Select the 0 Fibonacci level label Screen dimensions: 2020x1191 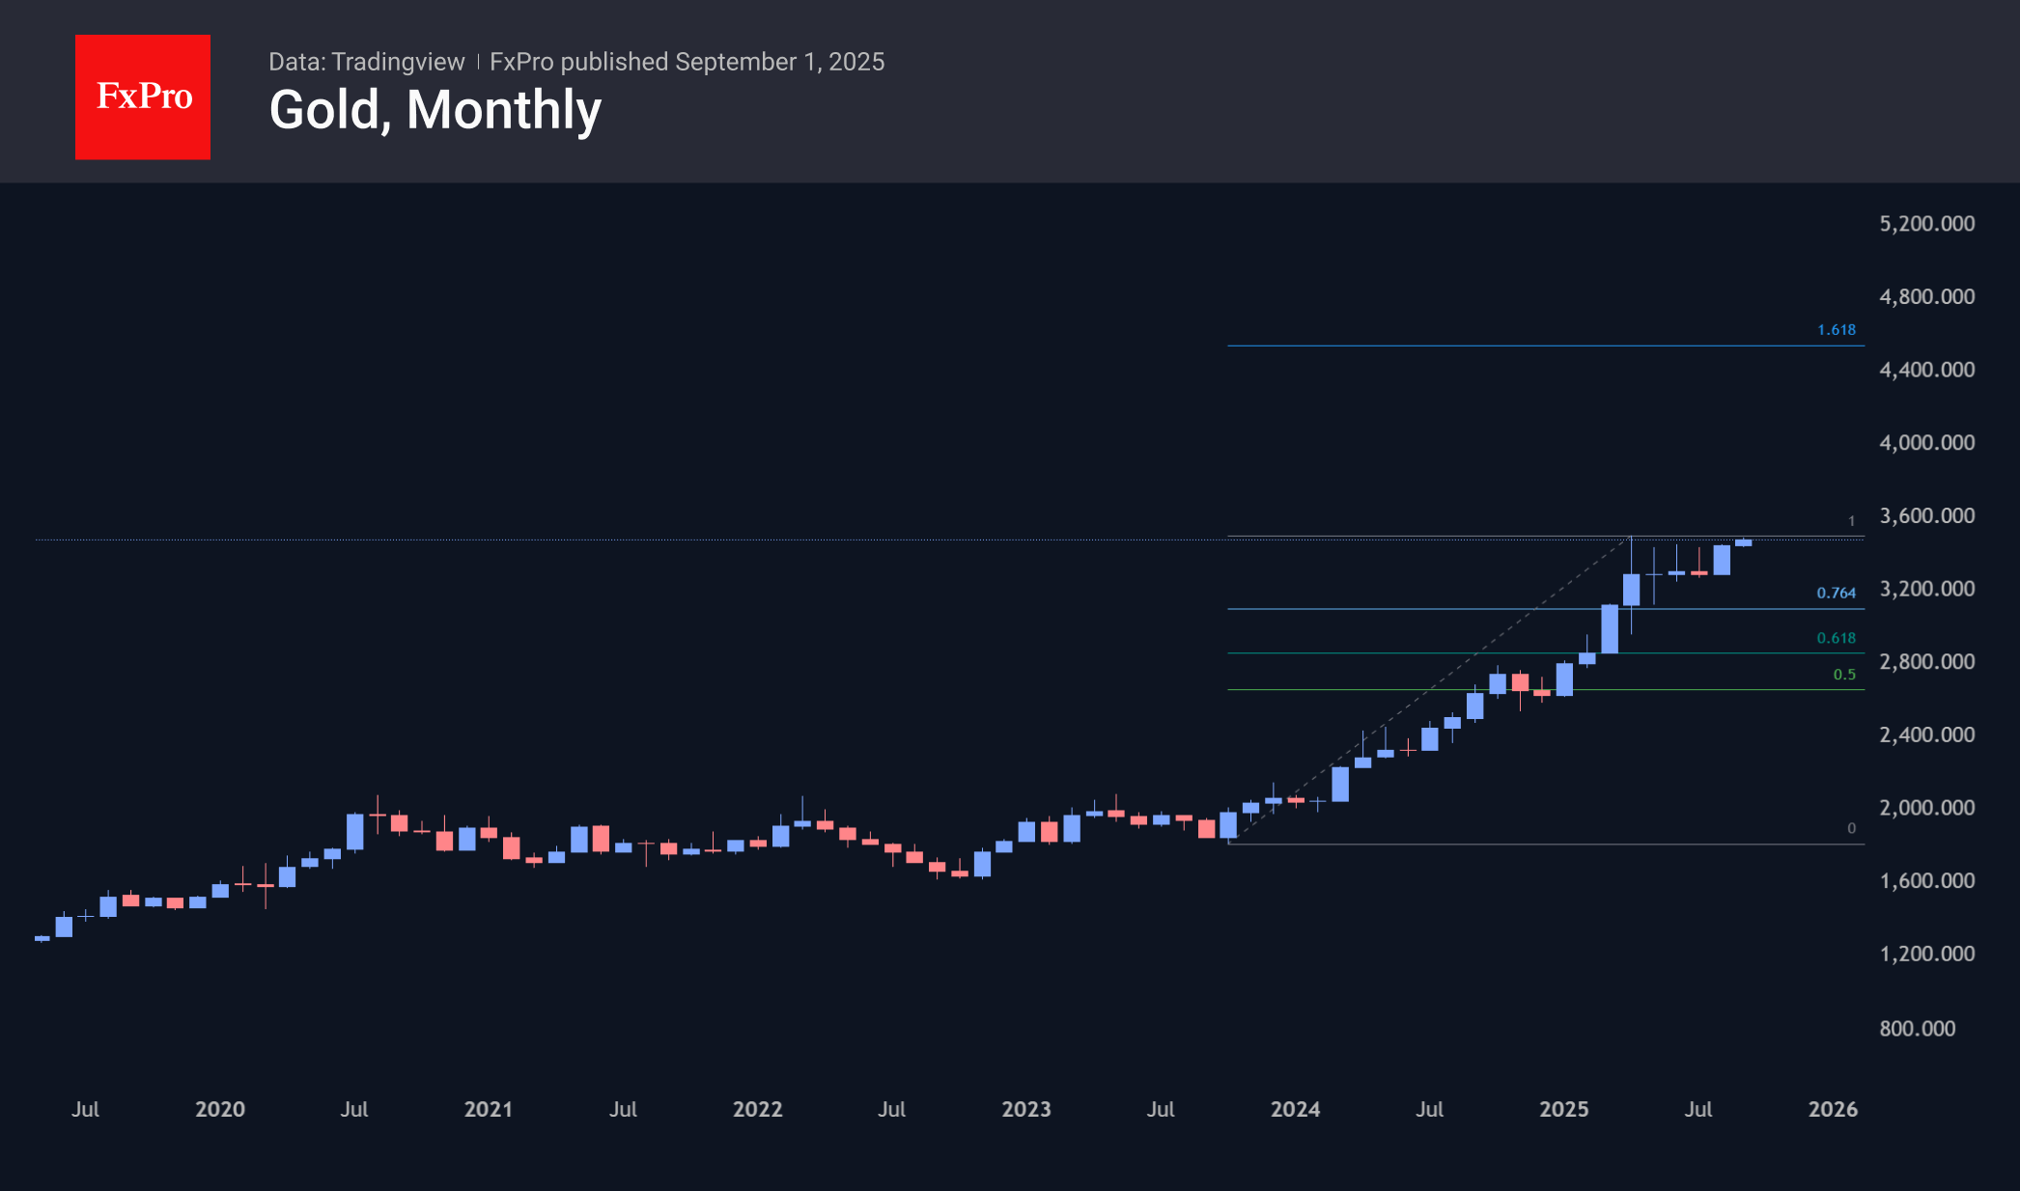pyautogui.click(x=1850, y=826)
